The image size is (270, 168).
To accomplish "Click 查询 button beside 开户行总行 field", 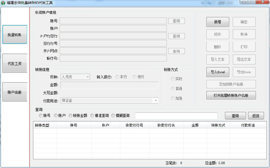I will [176, 36].
